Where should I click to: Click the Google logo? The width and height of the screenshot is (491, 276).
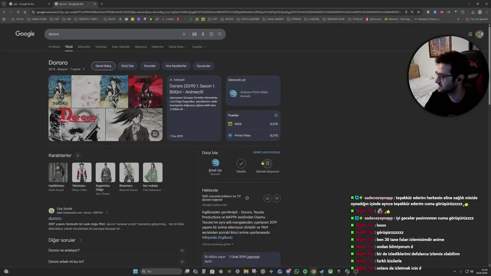[25, 34]
